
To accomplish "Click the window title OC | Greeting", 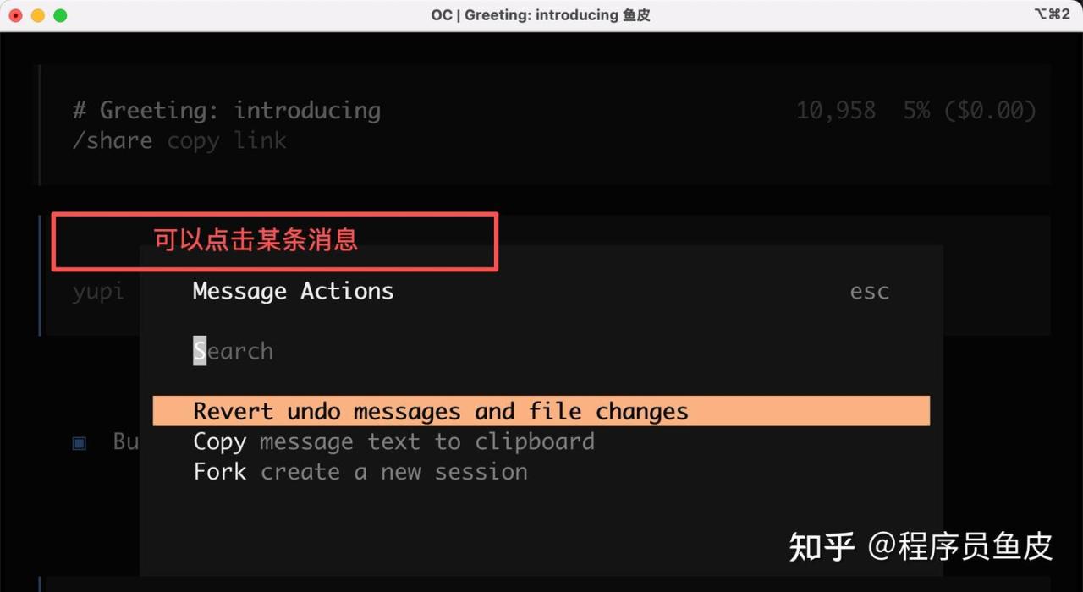I will click(x=541, y=15).
